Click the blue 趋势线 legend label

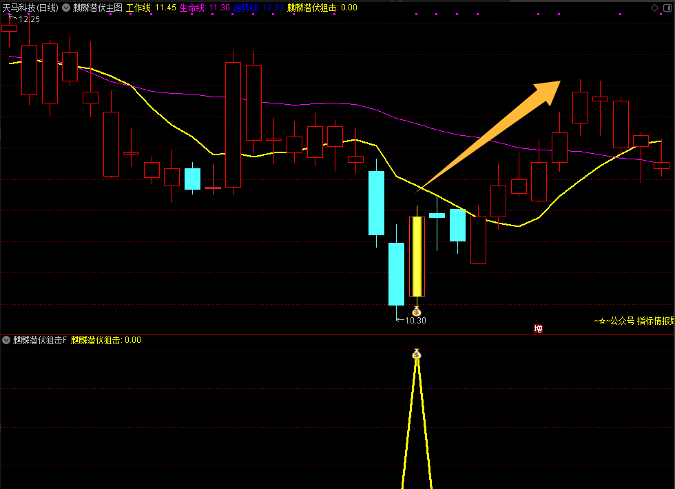tap(258, 8)
